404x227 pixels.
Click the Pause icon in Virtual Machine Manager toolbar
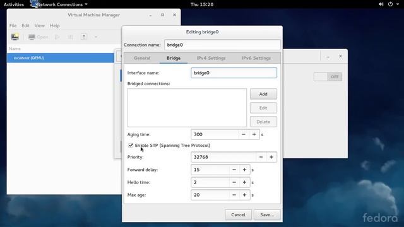click(70, 37)
